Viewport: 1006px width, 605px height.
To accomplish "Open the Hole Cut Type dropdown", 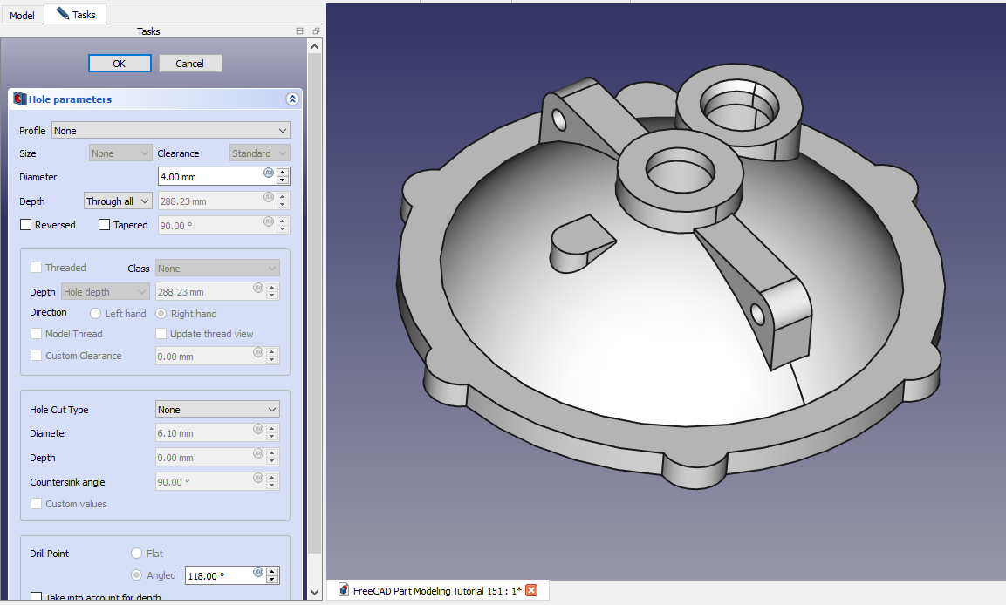I will click(217, 410).
